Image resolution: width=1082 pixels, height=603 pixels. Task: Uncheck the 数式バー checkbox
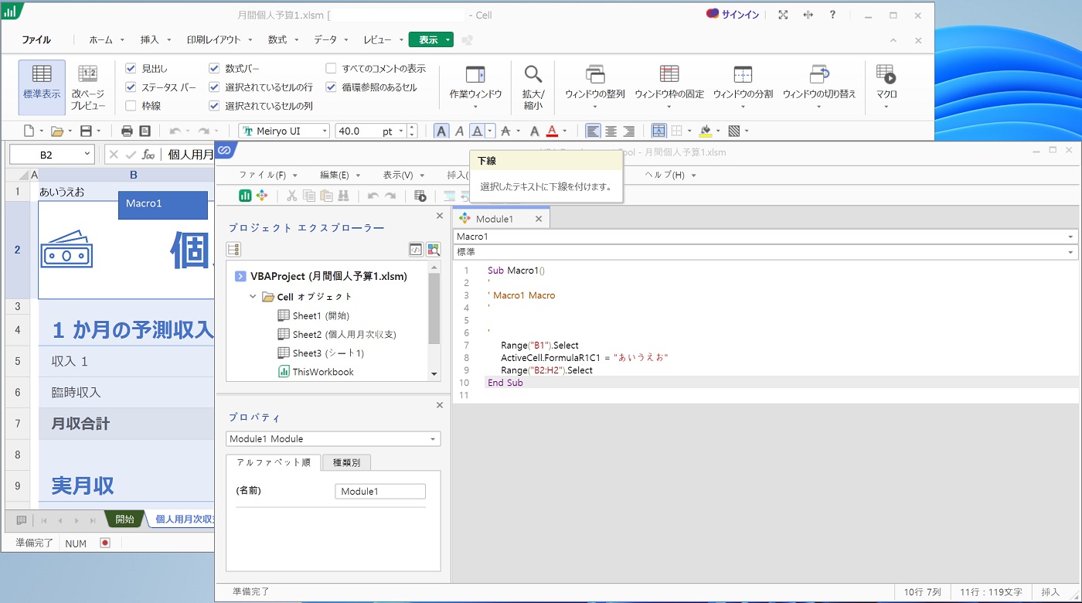214,69
